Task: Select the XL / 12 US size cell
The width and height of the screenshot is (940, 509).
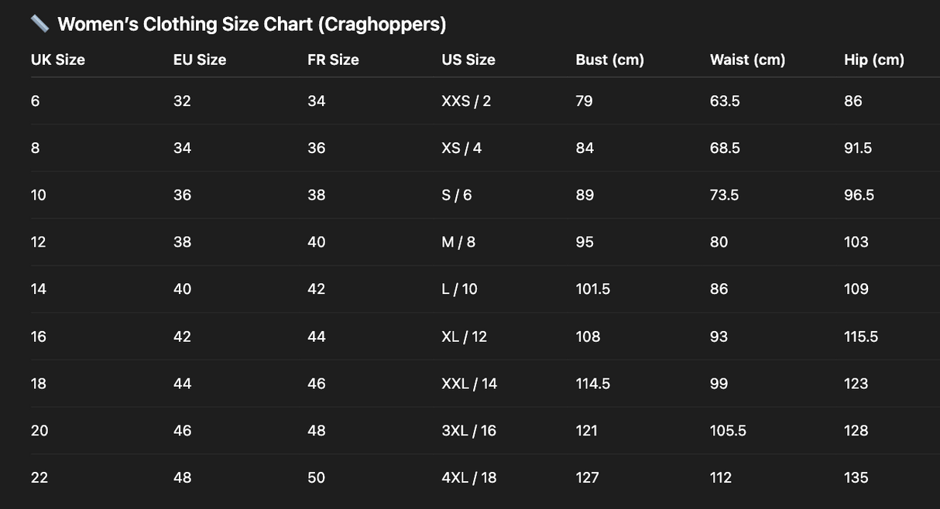Action: pos(465,336)
